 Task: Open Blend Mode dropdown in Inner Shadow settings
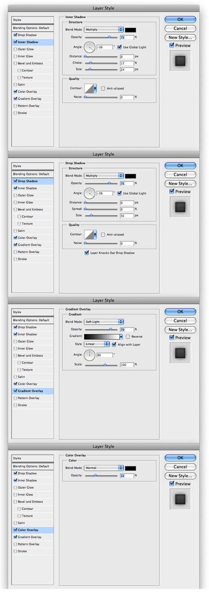104,29
